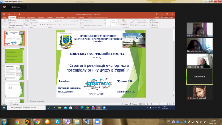Select the zhurenko participant video tile
The image size is (222, 125).
pyautogui.click(x=199, y=77)
